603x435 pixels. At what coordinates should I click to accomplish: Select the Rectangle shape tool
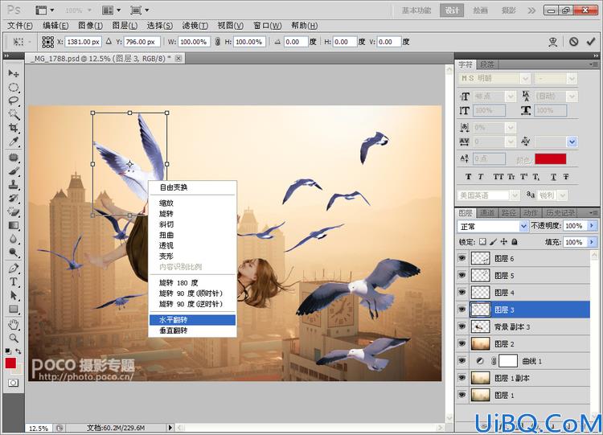point(14,309)
